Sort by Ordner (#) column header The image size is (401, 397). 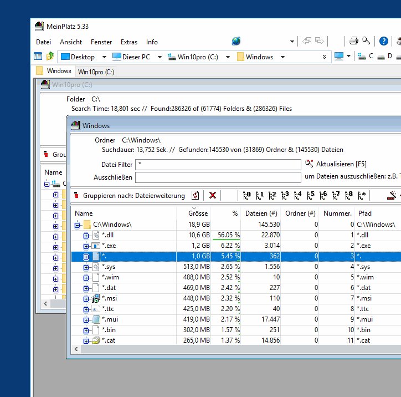click(300, 213)
